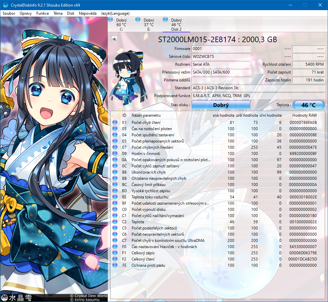The width and height of the screenshot is (328, 302).
Task: Click the Rozhraní field Serial ATA
Action: click(x=221, y=64)
